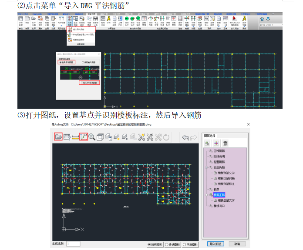Viewport: 303px width, 250px height.
Task: Click the undo arrow in import dialog
Action: pyautogui.click(x=185, y=137)
